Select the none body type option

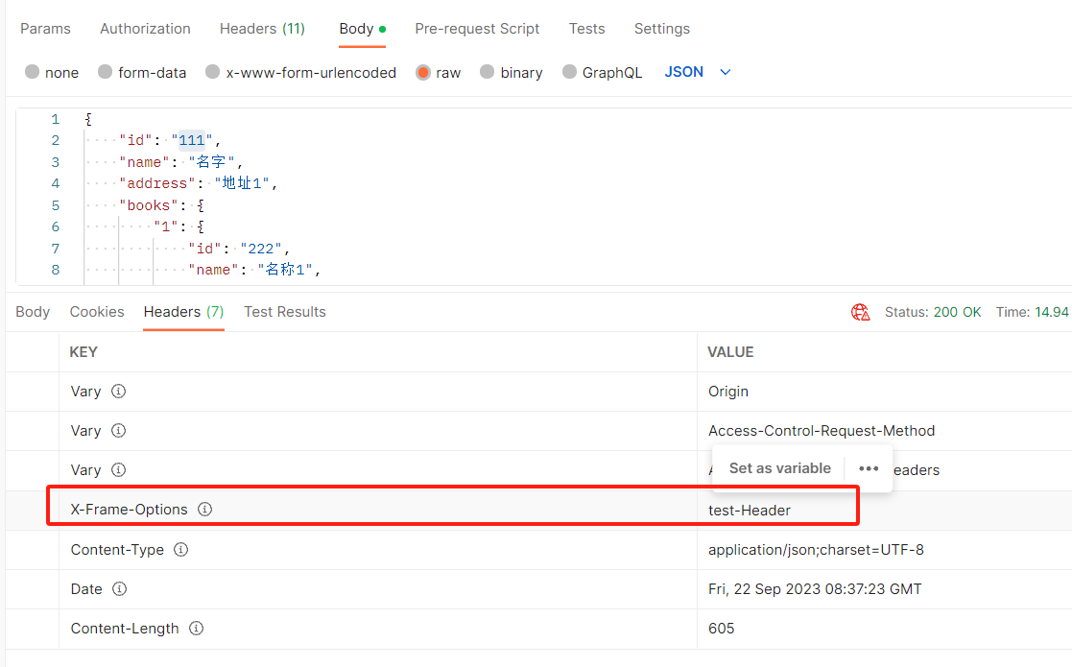tap(33, 73)
